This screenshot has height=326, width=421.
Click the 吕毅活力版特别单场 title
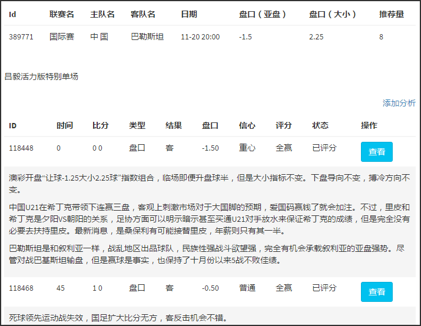click(x=41, y=76)
